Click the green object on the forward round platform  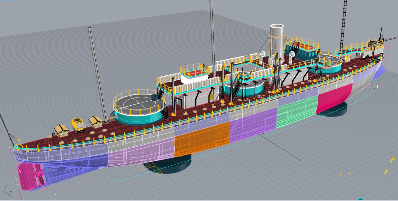pyautogui.click(x=328, y=63)
